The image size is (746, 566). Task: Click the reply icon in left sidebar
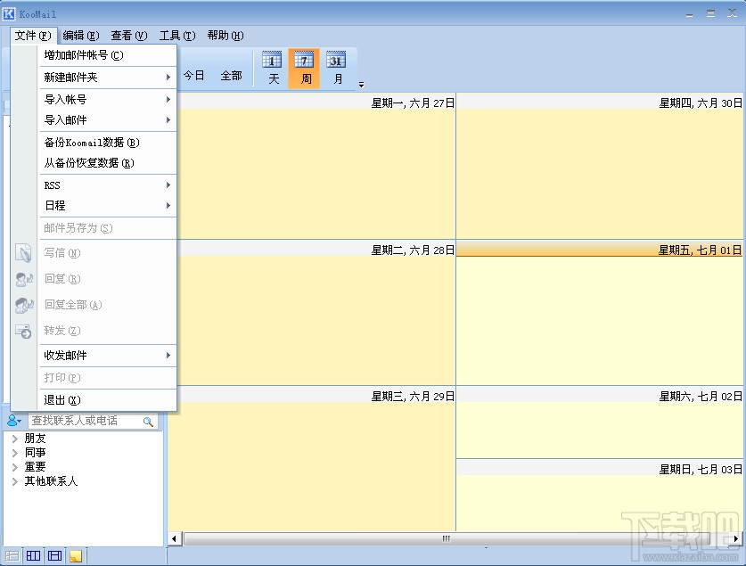tap(24, 279)
